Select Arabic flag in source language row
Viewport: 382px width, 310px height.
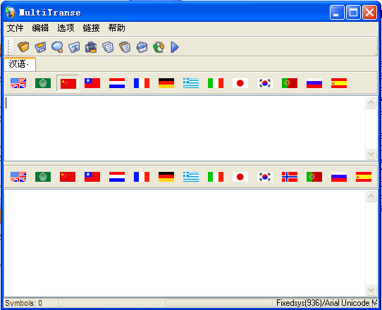click(x=43, y=83)
